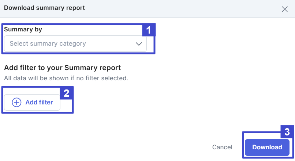Screen dimensions: 295x161
Task: Click the numbered badge 2 marker
Action: tap(67, 93)
